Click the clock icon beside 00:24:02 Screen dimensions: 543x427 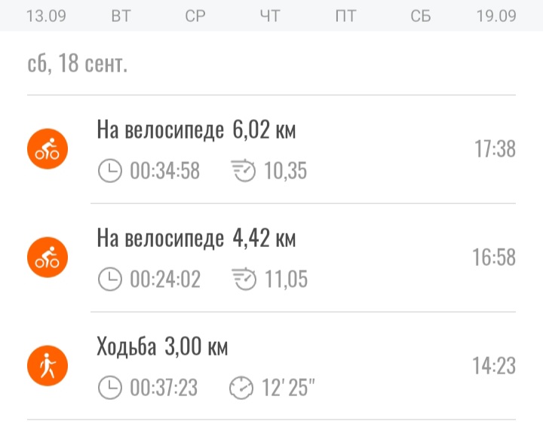click(x=110, y=280)
